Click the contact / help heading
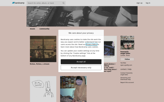164x102 pixels. click(x=126, y=69)
